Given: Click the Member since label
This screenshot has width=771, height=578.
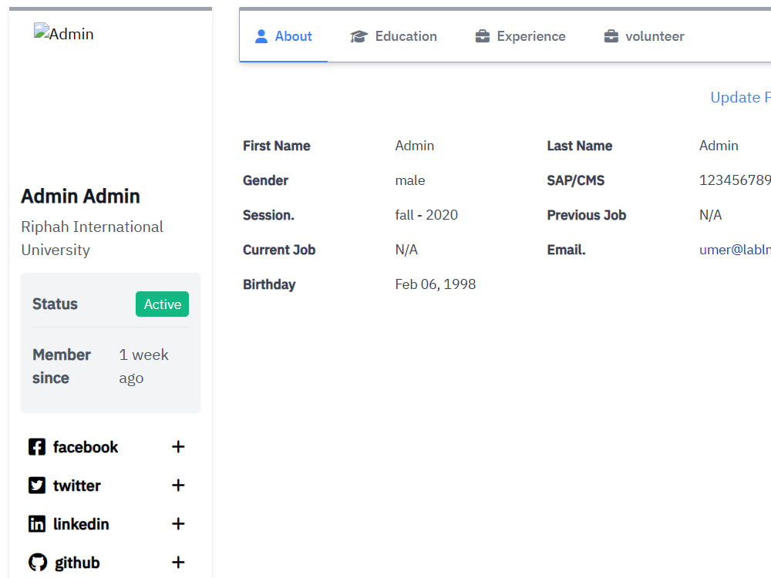Looking at the screenshot, I should [x=62, y=366].
